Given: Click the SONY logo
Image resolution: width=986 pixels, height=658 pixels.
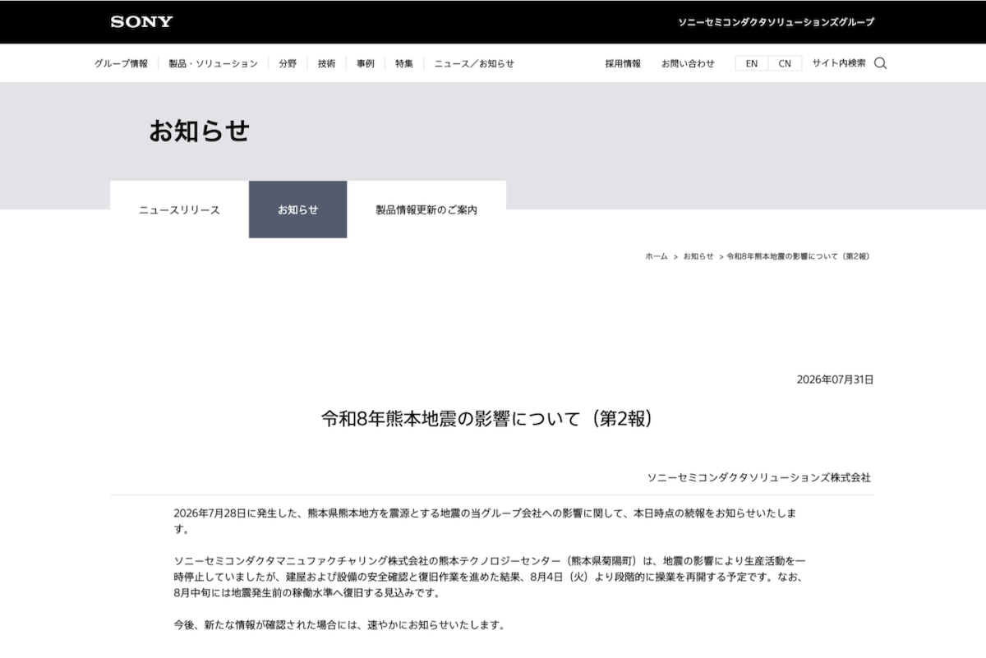Looking at the screenshot, I should tap(141, 22).
